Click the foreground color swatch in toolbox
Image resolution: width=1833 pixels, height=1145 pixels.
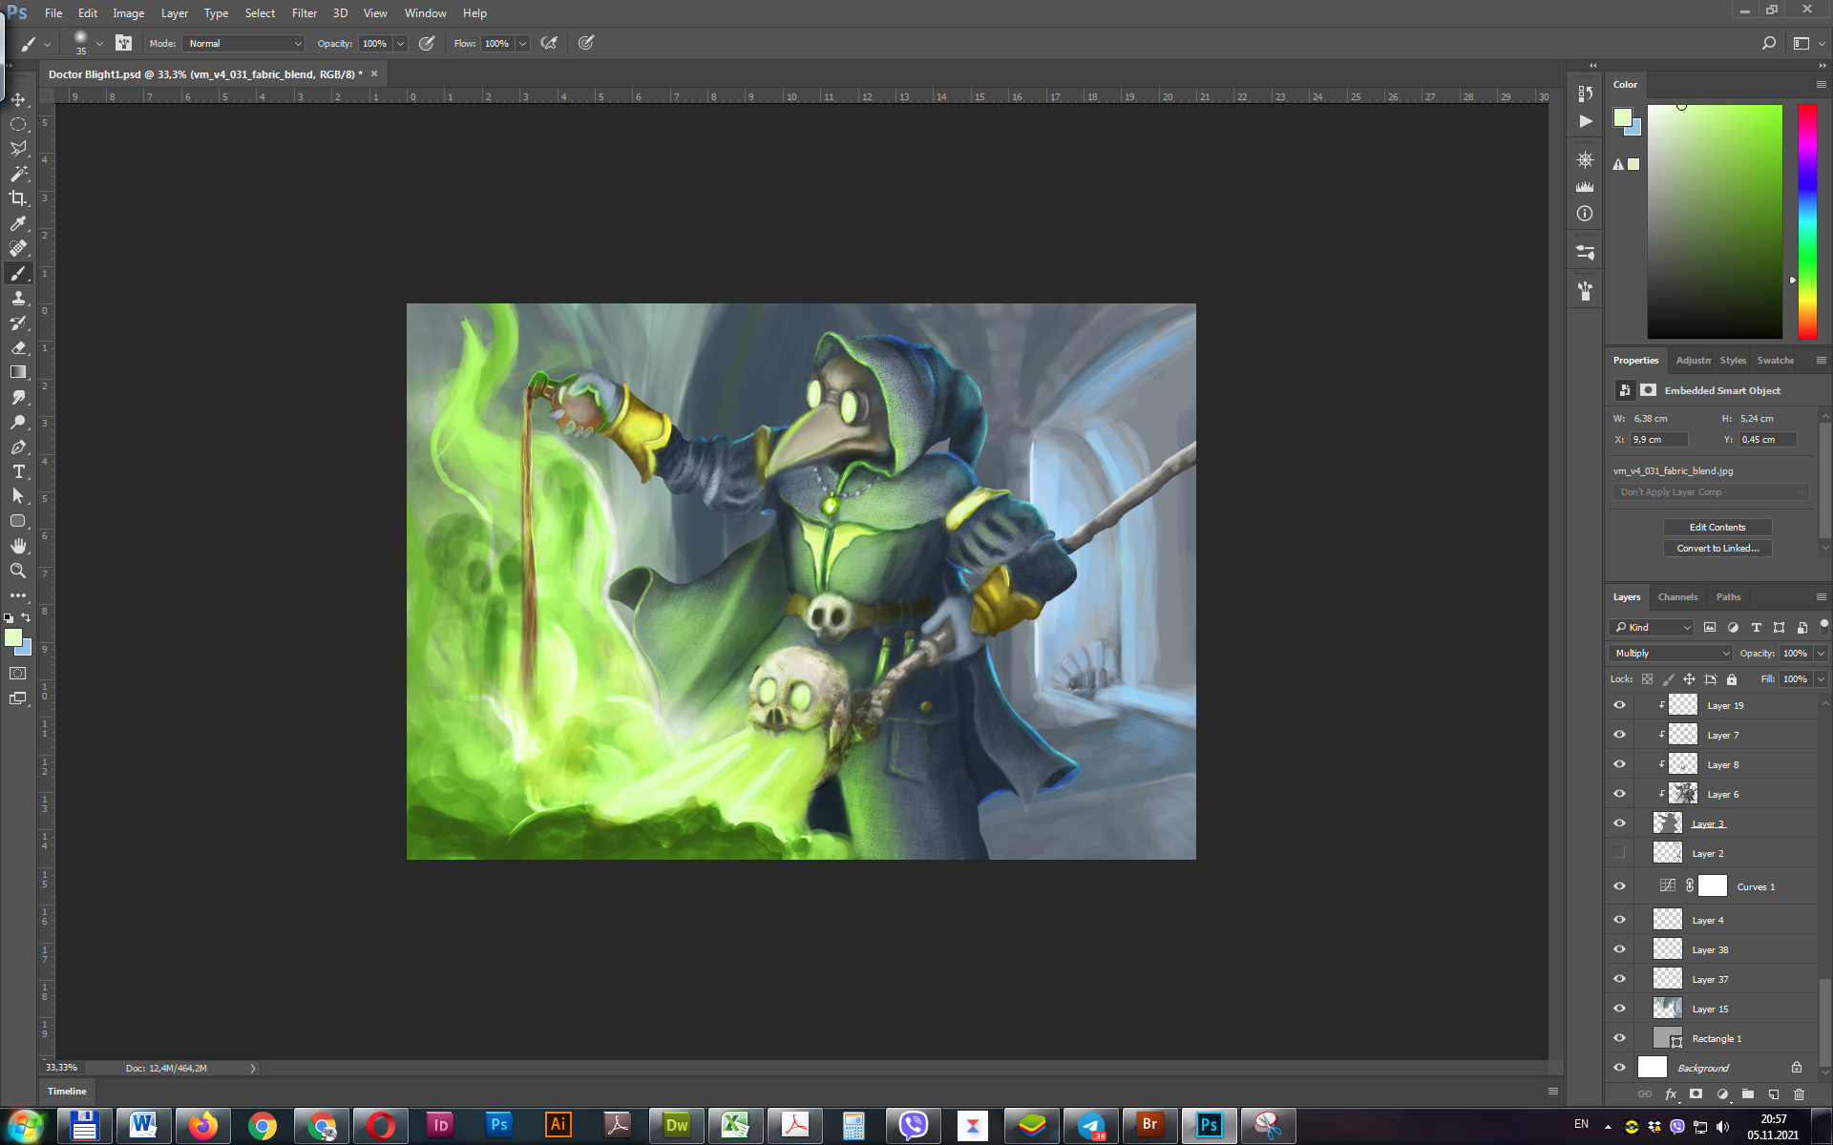tap(12, 637)
